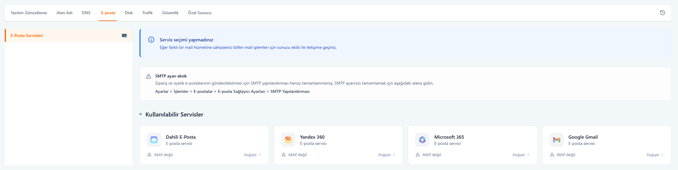Click the Google Gmail logo icon
Screen dimensions: 678x170
tap(556, 140)
